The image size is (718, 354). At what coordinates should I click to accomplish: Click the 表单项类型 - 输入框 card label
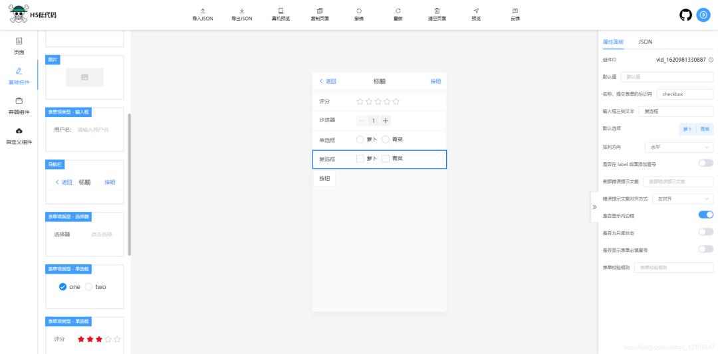[68, 112]
